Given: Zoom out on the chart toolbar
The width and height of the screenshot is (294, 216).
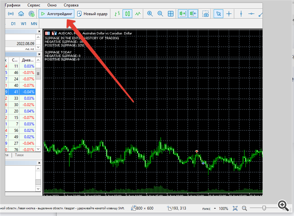Looking at the screenshot, I should click(x=160, y=14).
